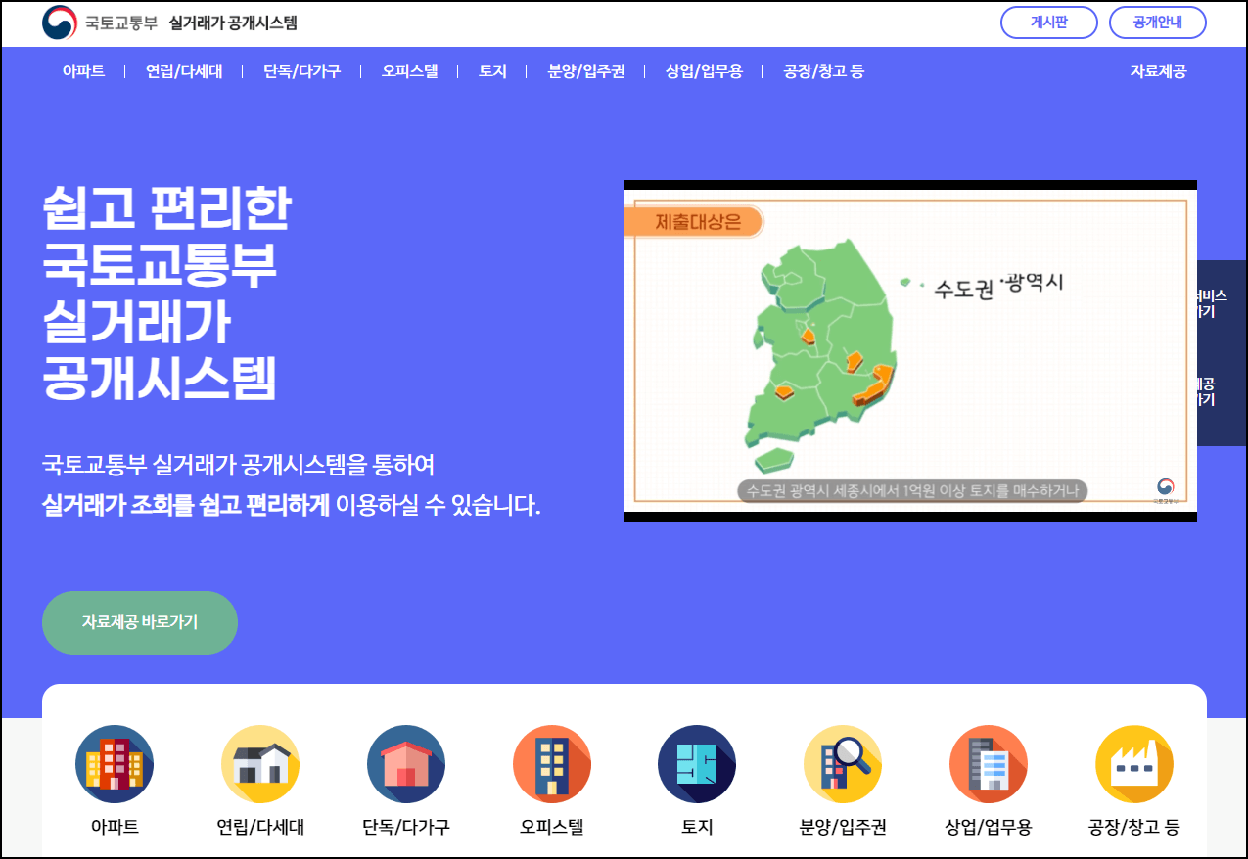Open the 토지 floor-plan icon

click(697, 764)
